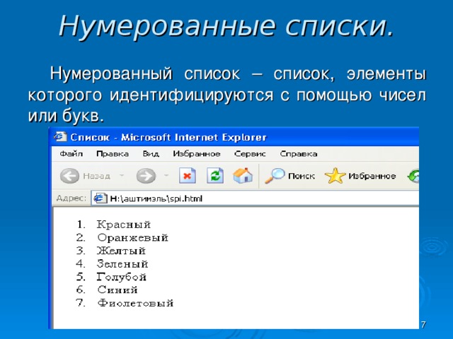The width and height of the screenshot is (453, 339).
Task: Select list item Оранжевый
Action: [x=133, y=237]
